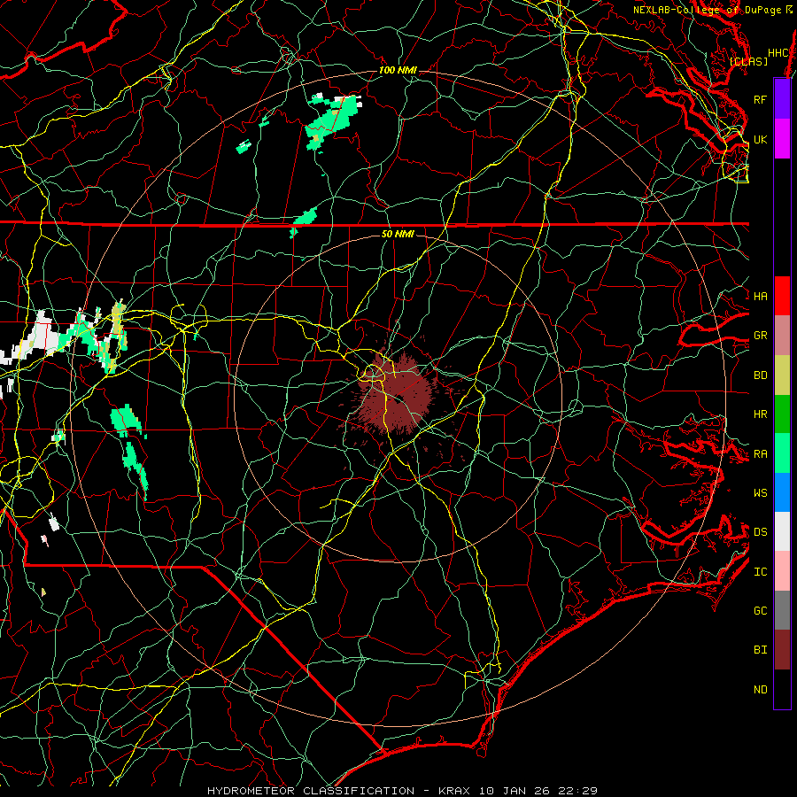
Task: Click the purple RF legend swatch
Action: point(782,99)
